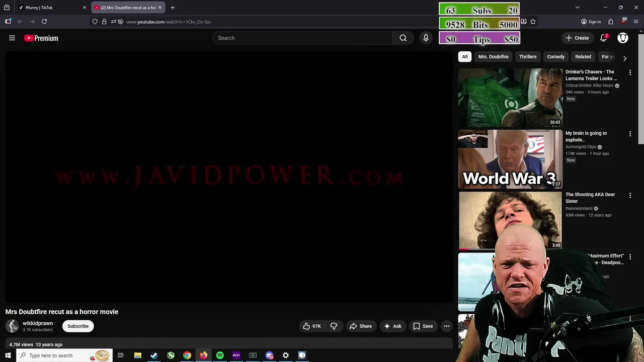Reload the page in the browser

pyautogui.click(x=44, y=22)
